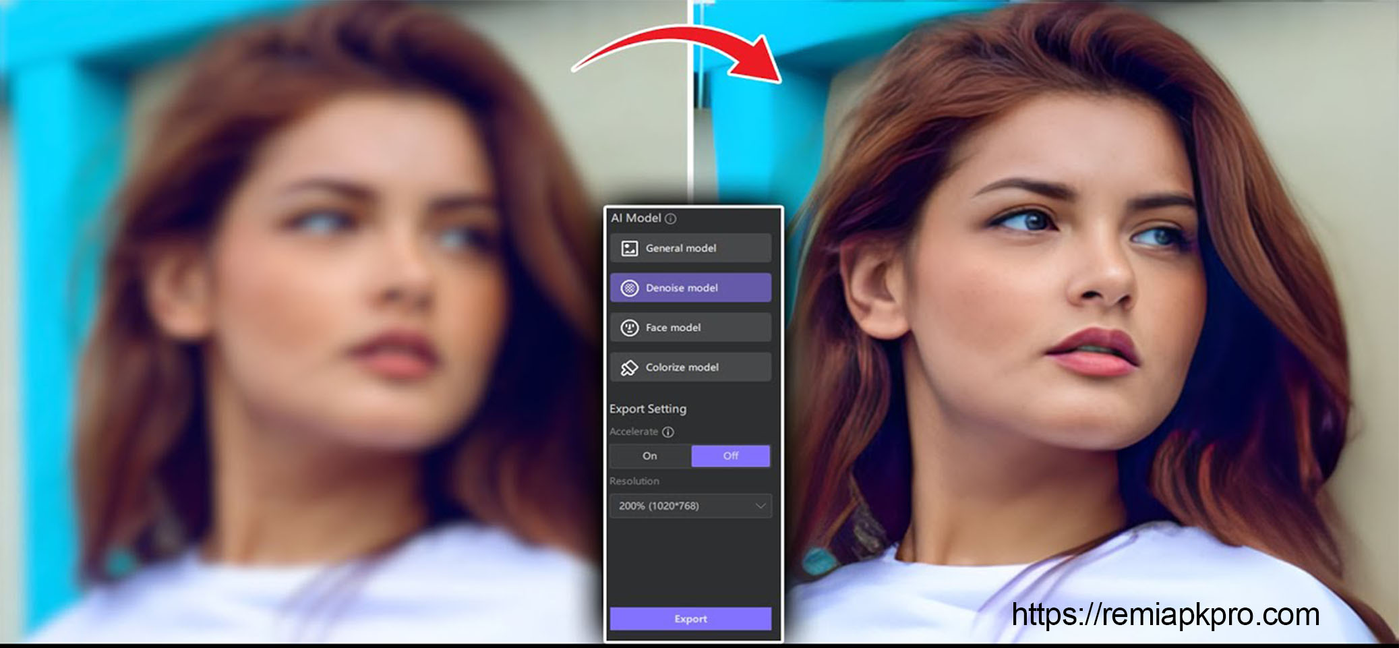Set Accelerate to Off
Viewport: 1399px width, 648px height.
730,456
